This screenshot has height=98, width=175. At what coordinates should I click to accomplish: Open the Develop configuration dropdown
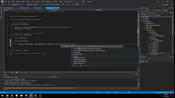tap(30, 4)
